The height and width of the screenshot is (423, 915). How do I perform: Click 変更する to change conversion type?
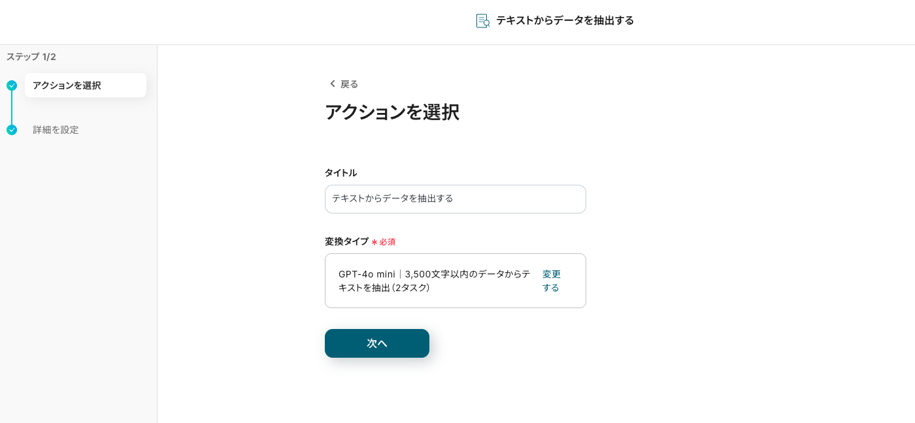(551, 281)
